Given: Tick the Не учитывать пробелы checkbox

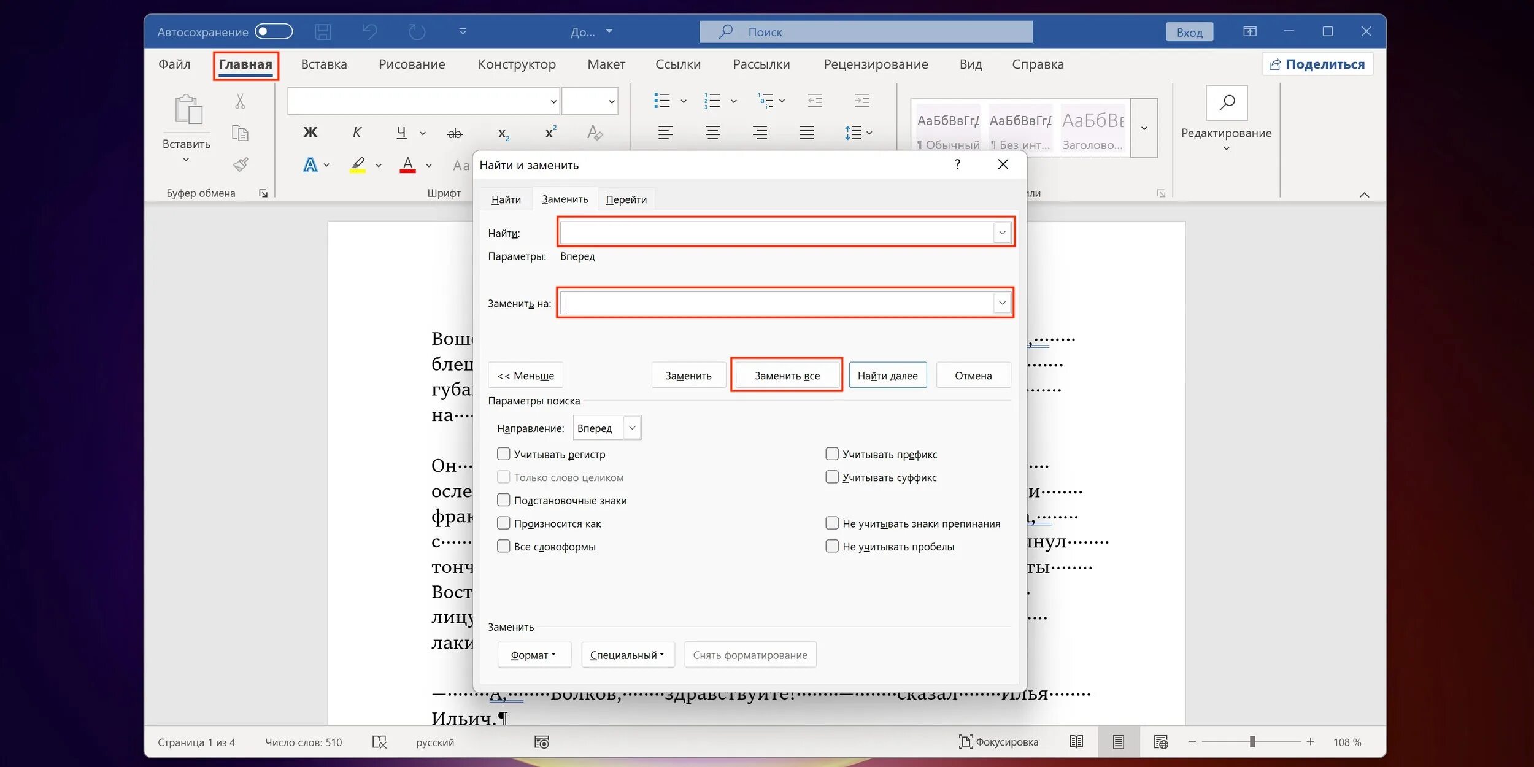Looking at the screenshot, I should (832, 546).
